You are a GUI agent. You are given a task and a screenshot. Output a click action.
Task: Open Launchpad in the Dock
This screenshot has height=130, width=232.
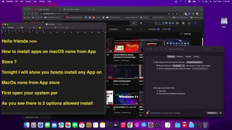pos(34,125)
